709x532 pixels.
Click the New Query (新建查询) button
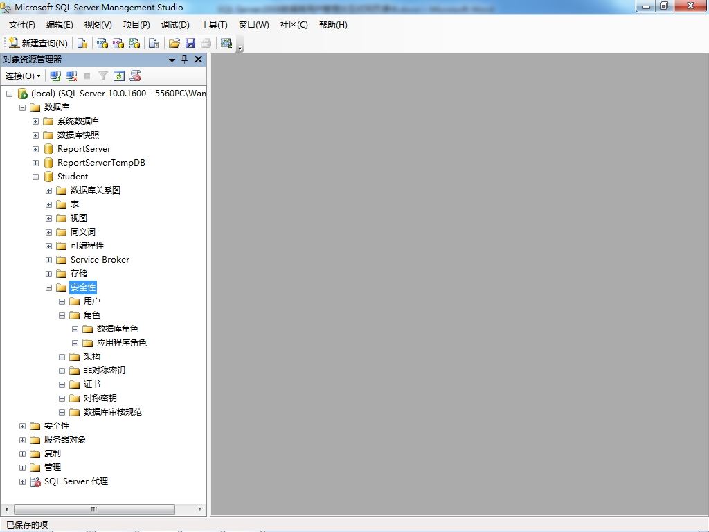39,43
